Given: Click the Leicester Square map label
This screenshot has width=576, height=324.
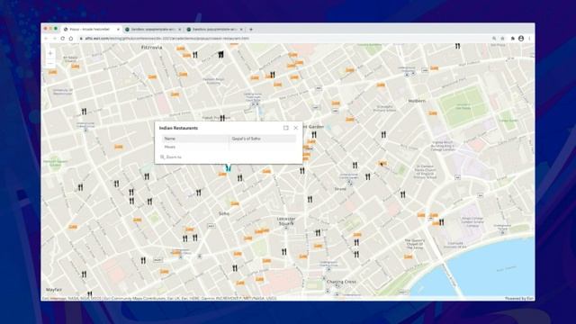Looking at the screenshot, I should (x=286, y=220).
